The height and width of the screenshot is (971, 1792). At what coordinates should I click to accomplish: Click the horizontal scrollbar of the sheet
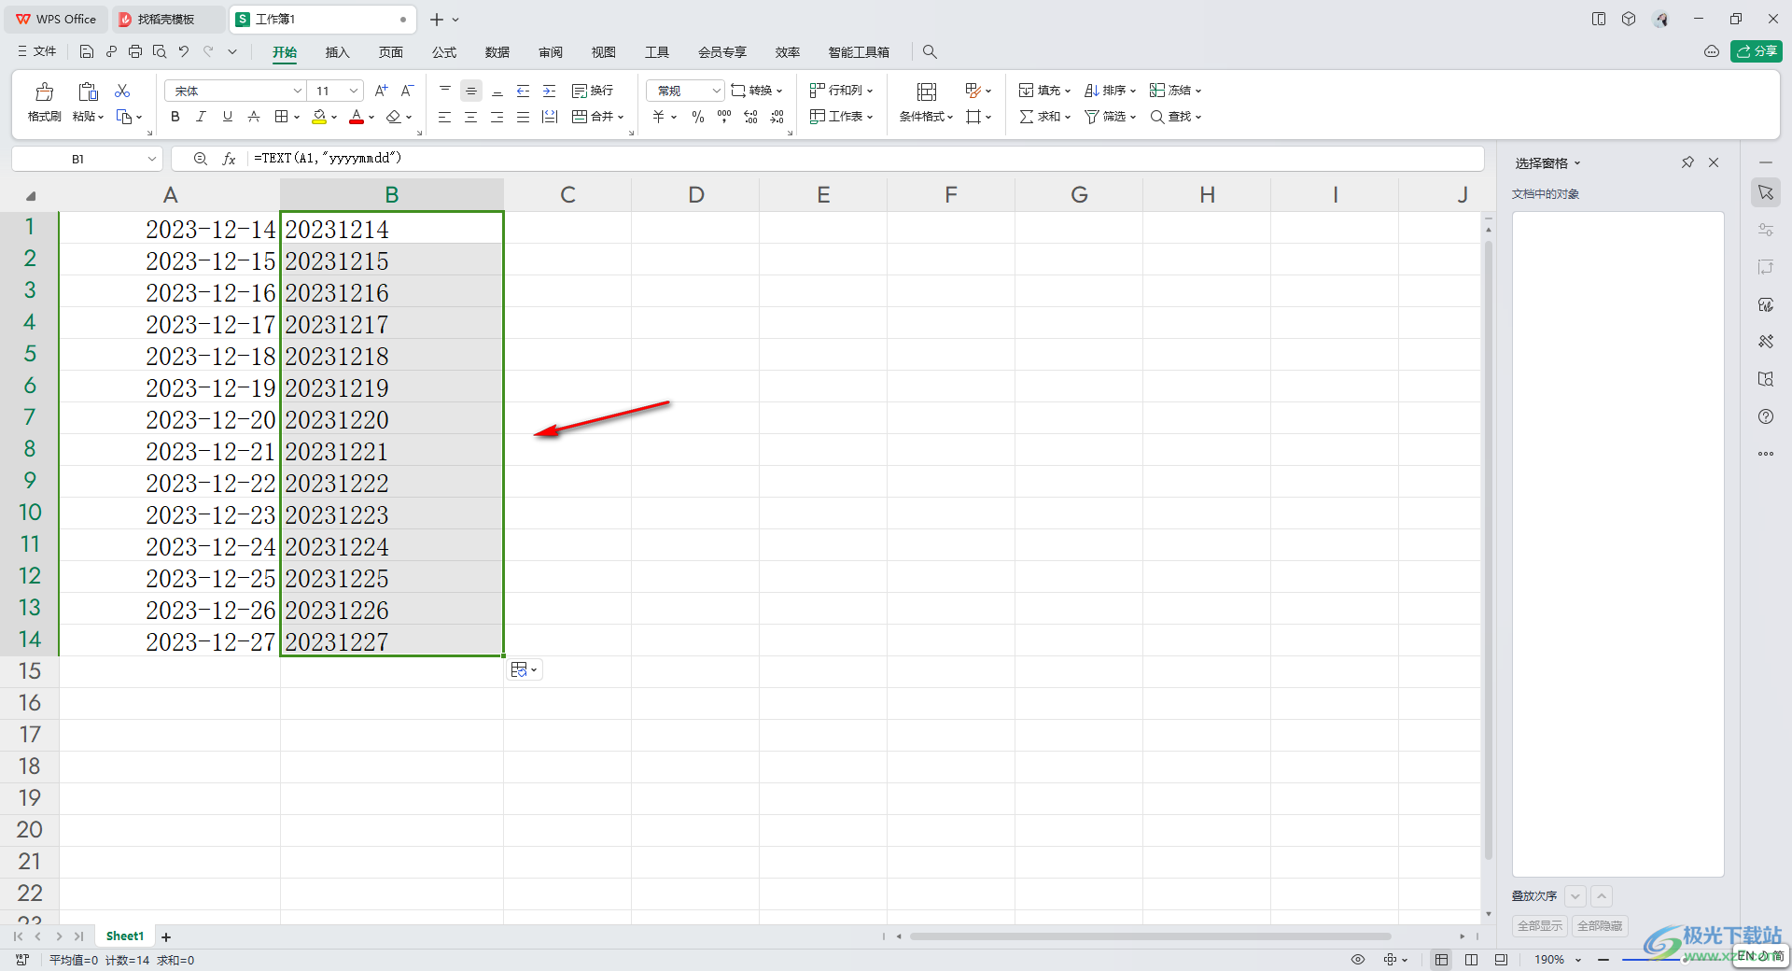[x=1150, y=936]
